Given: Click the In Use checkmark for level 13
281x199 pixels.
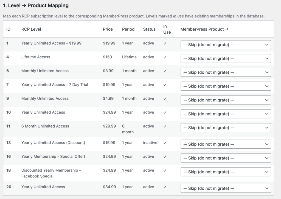Looking at the screenshot, I should click(165, 143).
